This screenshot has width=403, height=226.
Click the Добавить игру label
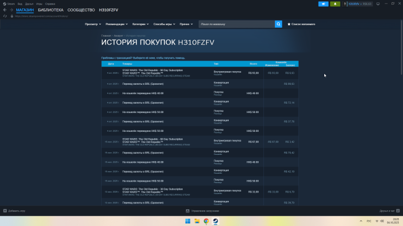(x=17, y=211)
